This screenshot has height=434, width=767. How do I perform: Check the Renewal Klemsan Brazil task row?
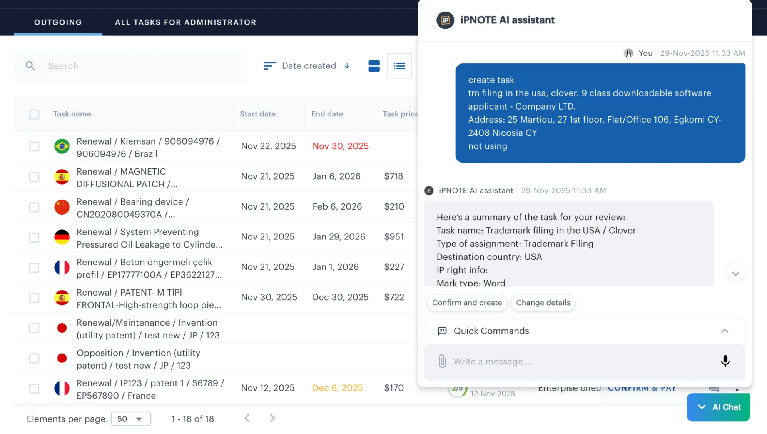click(x=34, y=146)
